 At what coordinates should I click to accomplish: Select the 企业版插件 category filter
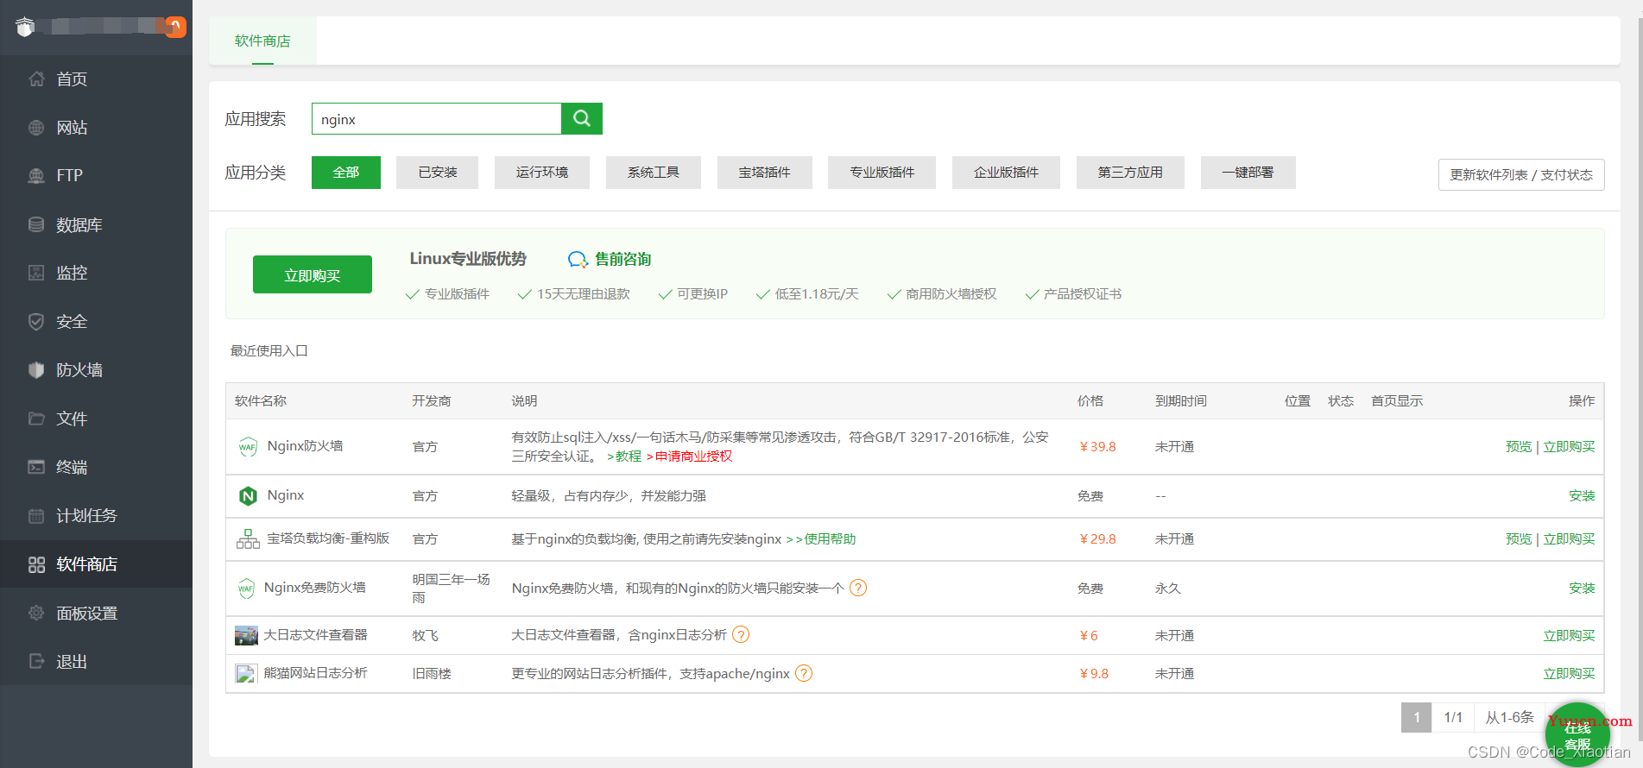[1006, 173]
